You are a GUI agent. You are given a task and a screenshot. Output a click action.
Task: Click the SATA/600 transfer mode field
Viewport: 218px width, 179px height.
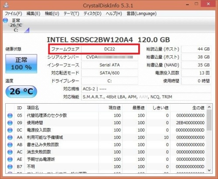pos(109,73)
